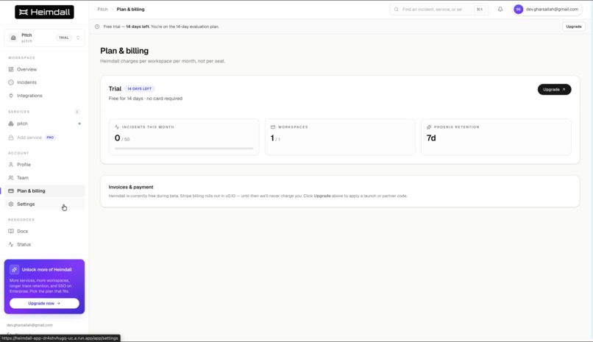Click the Team people icon
This screenshot has width=593, height=342.
pyautogui.click(x=11, y=177)
